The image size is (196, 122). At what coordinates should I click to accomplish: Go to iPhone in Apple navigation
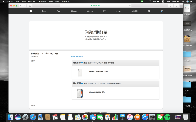tap(73, 11)
